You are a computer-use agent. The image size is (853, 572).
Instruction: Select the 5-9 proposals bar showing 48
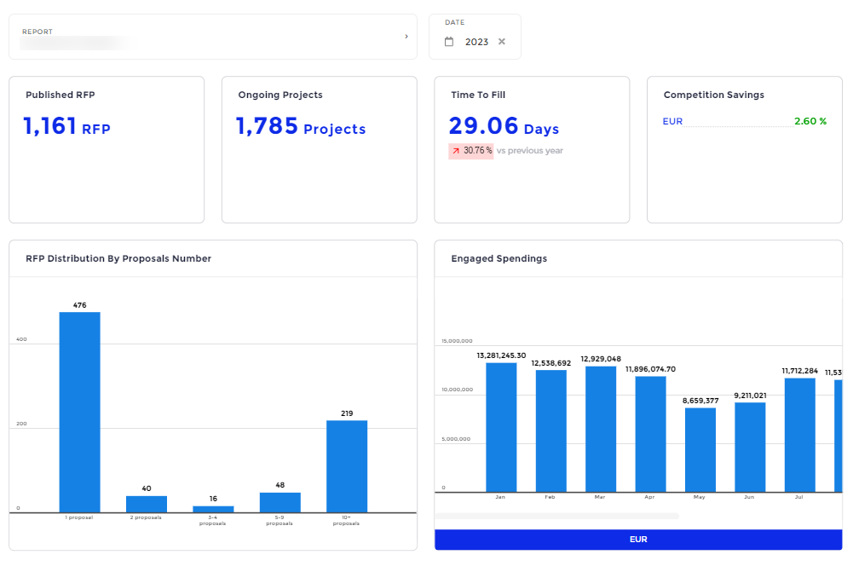click(x=280, y=502)
